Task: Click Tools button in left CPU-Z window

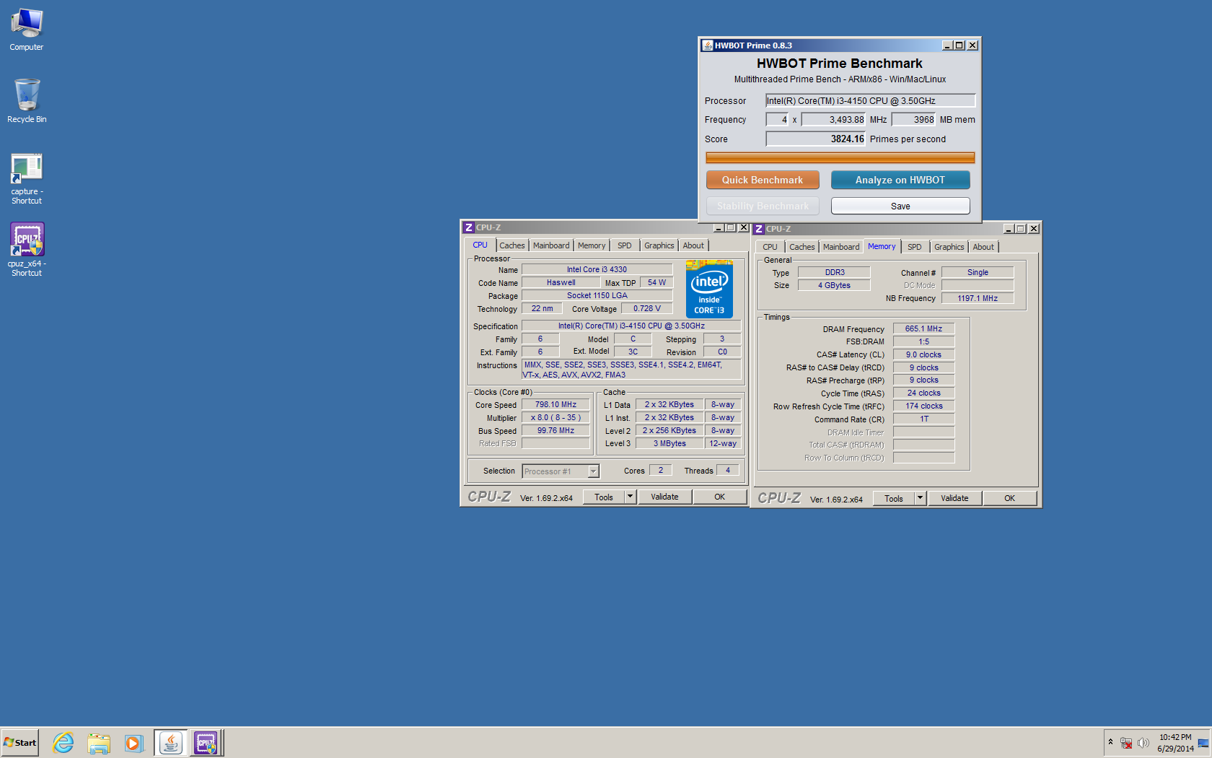Action: (x=604, y=497)
